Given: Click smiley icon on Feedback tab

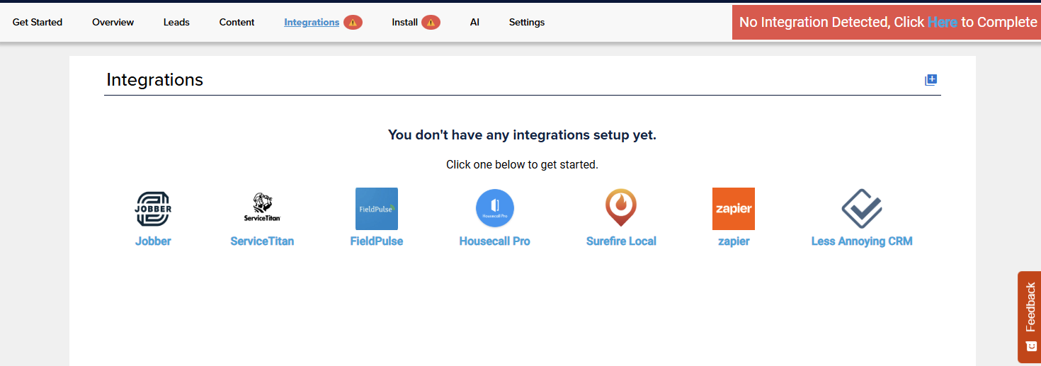Looking at the screenshot, I should 1030,347.
